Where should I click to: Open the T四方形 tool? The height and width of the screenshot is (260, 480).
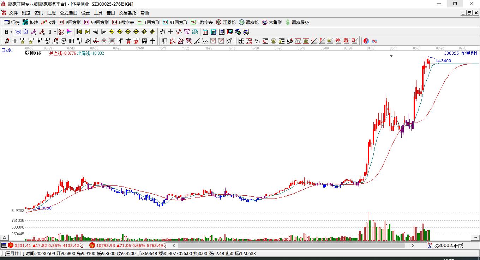pos(148,22)
